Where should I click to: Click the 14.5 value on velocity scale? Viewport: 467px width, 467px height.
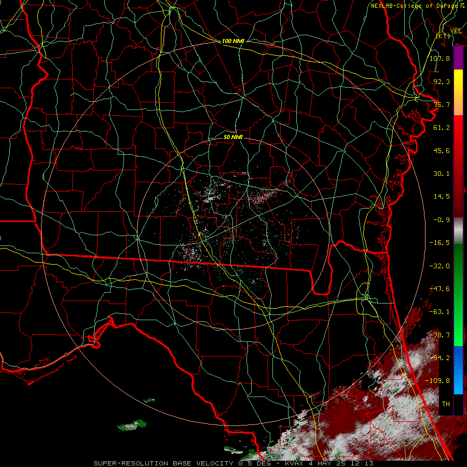coord(442,197)
